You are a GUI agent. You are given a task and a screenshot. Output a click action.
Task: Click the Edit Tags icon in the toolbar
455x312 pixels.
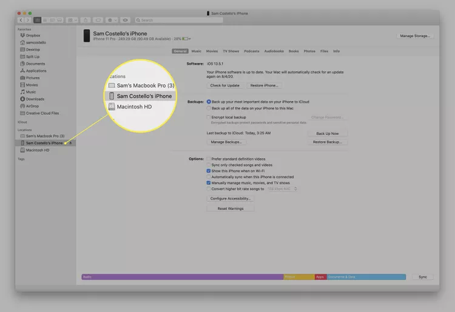pyautogui.click(x=98, y=20)
